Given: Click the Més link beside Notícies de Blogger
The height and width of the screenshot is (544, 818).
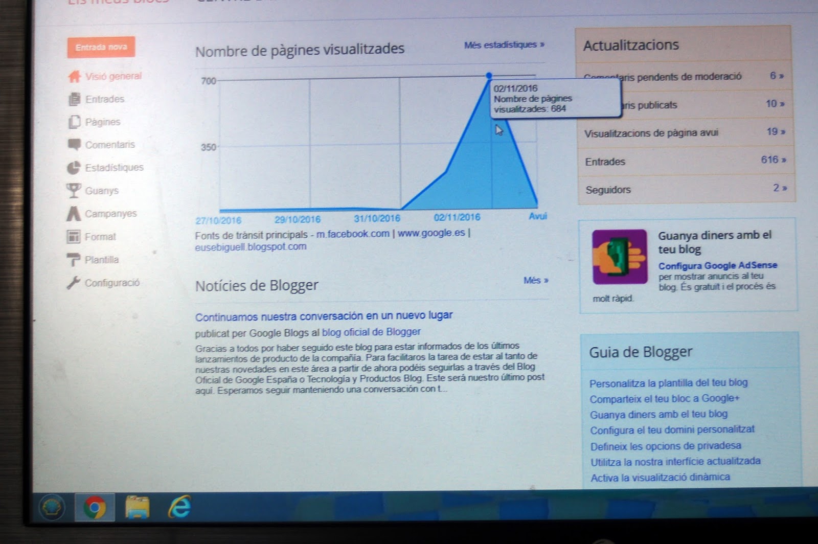Looking at the screenshot, I should 536,280.
